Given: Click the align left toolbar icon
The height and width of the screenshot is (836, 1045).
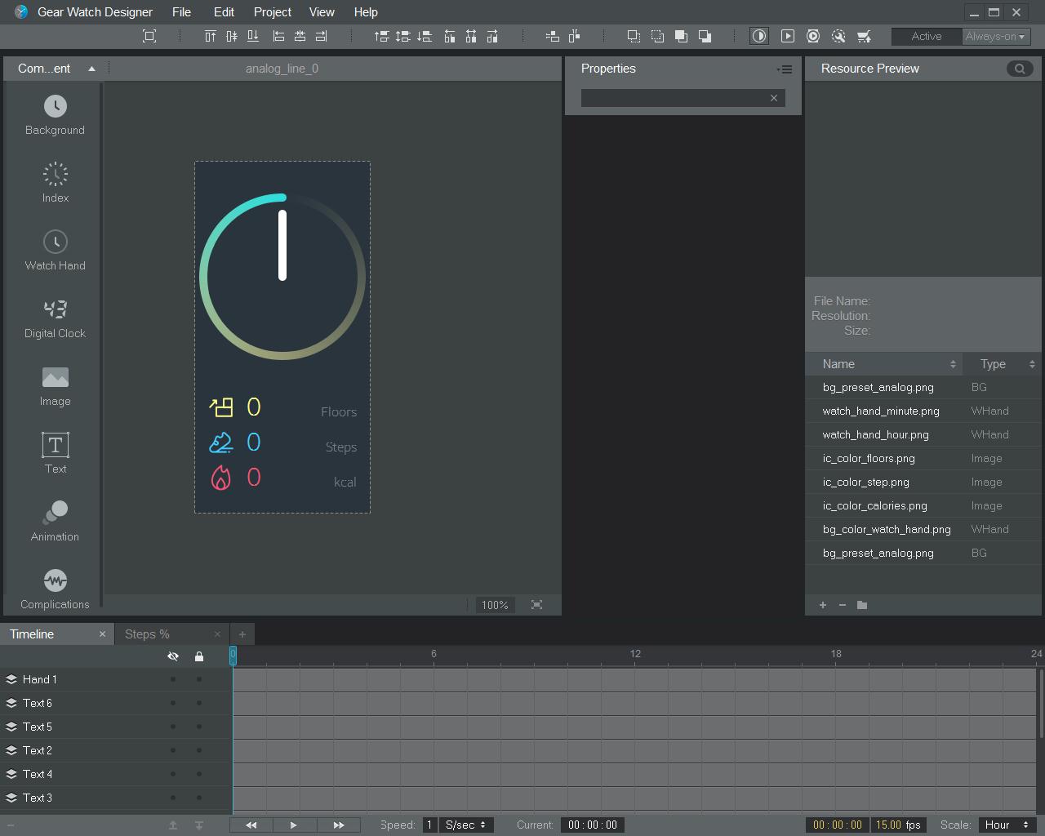Looking at the screenshot, I should (x=278, y=36).
